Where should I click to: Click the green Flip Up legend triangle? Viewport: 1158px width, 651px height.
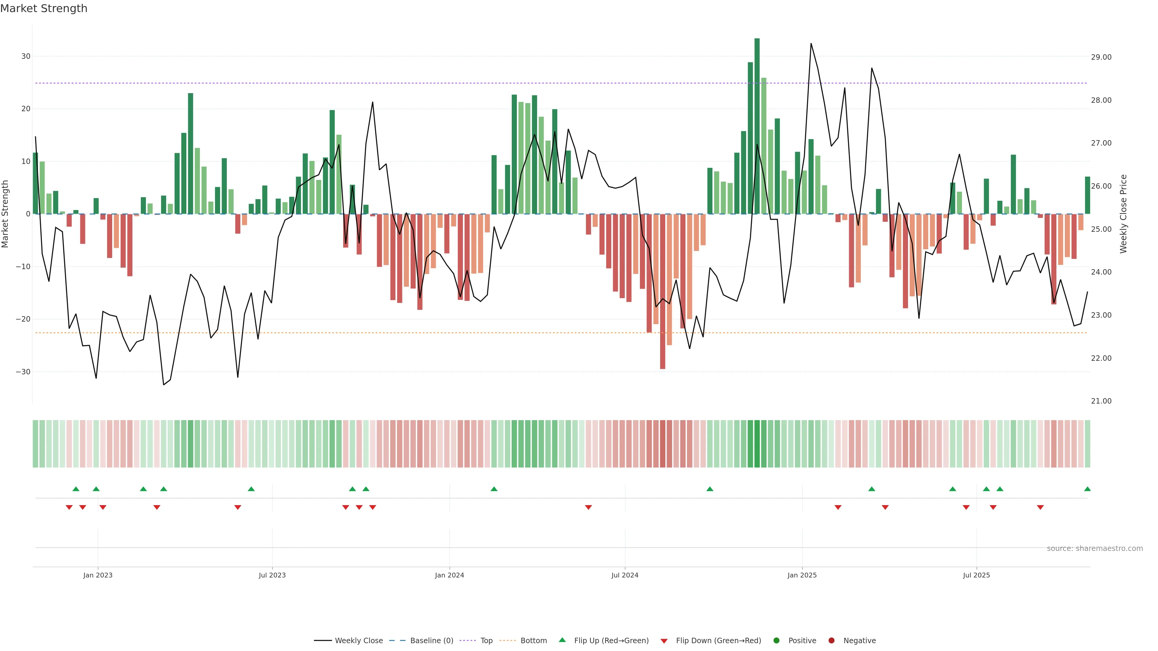pos(562,640)
